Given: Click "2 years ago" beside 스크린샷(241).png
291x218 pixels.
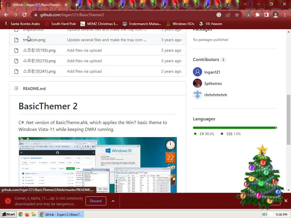Looking at the screenshot, I should click(171, 71).
